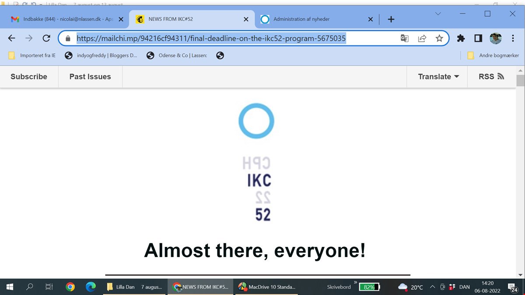Open Lilla Dan taskbar window
Screen dimensions: 525x295
click(135, 287)
